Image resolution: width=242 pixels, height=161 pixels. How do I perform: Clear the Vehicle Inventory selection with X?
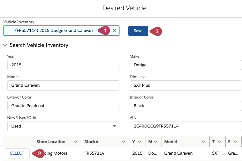coord(115,31)
